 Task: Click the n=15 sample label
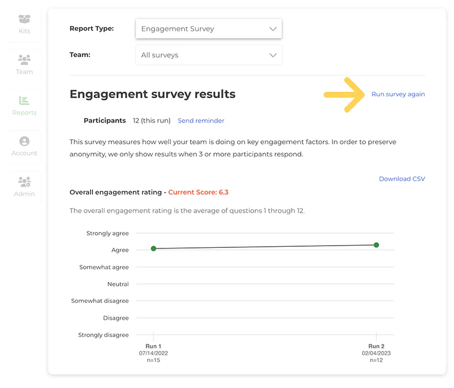pos(153,360)
